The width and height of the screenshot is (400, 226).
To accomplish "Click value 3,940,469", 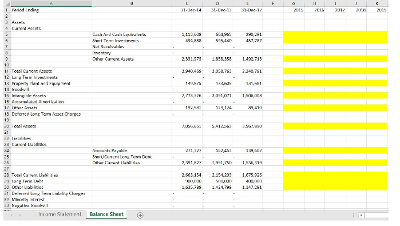I will point(191,71).
